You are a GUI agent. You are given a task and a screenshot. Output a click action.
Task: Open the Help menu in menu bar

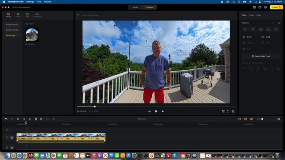[39, 2]
